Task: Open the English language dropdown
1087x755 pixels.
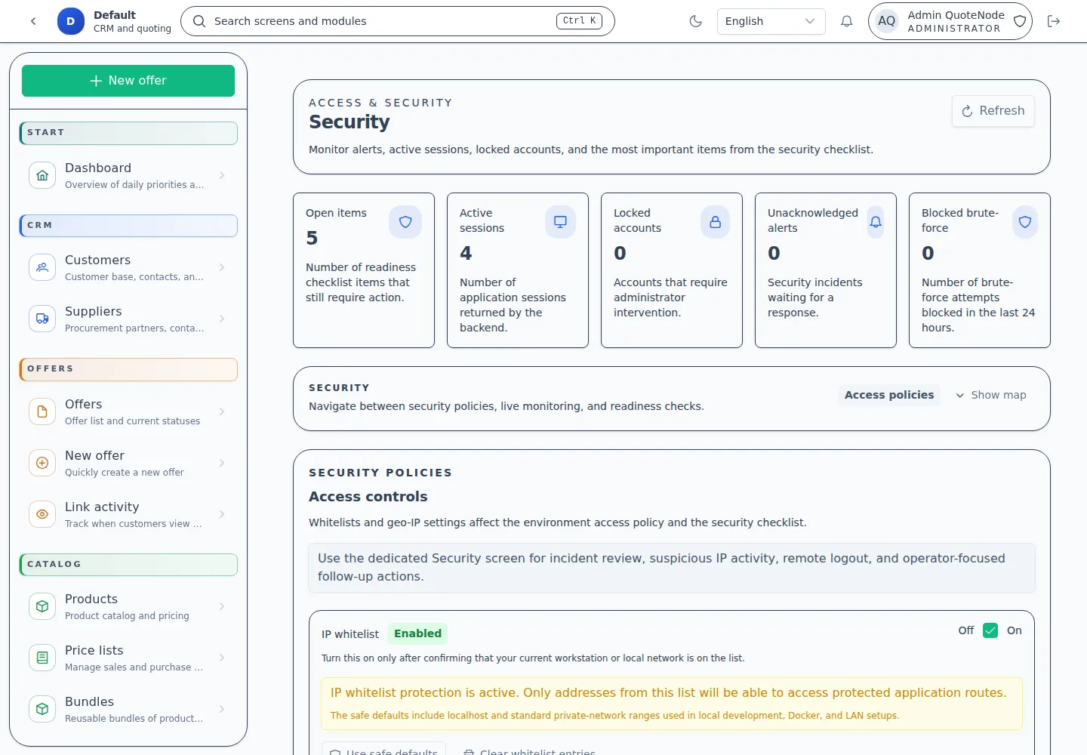Action: pyautogui.click(x=770, y=21)
